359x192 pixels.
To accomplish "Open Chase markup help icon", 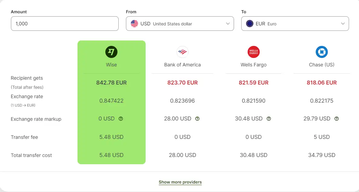I will pyautogui.click(x=336, y=119).
